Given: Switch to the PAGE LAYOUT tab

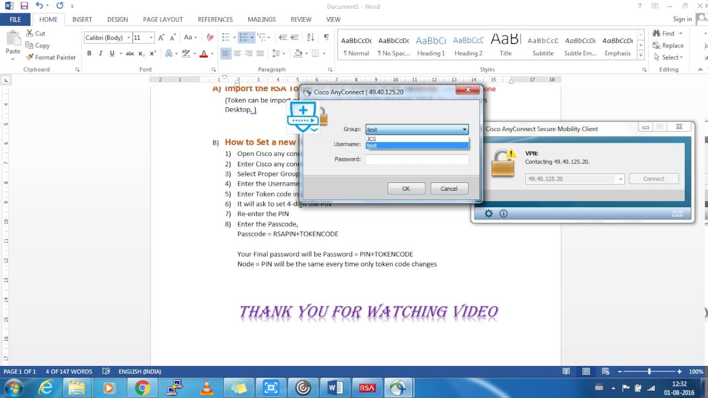Looking at the screenshot, I should pos(163,19).
